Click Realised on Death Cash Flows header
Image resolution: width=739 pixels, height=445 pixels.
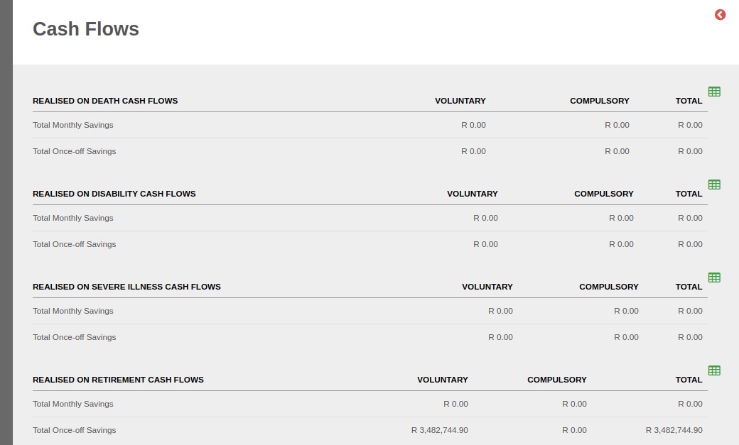pos(105,101)
